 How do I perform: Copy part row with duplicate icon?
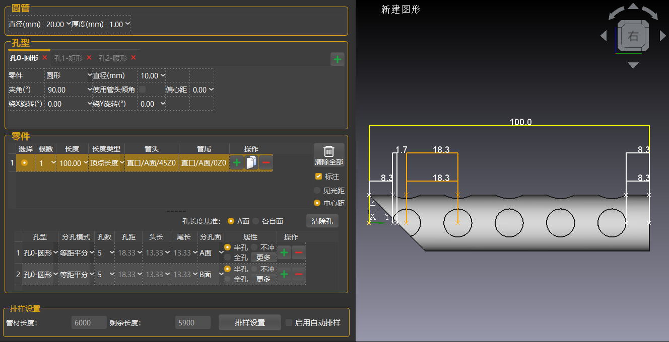pos(251,163)
